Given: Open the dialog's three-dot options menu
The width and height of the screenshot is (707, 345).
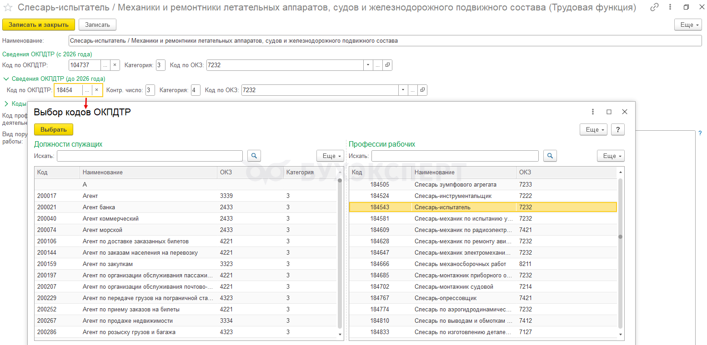Looking at the screenshot, I should 593,112.
